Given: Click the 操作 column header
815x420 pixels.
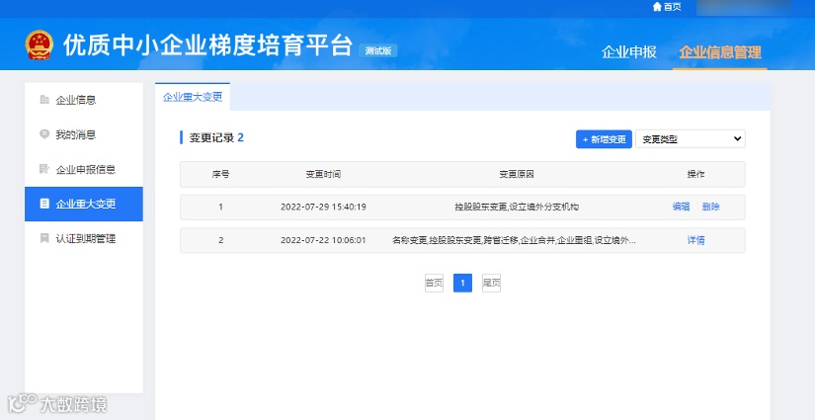Looking at the screenshot, I should pos(696,174).
